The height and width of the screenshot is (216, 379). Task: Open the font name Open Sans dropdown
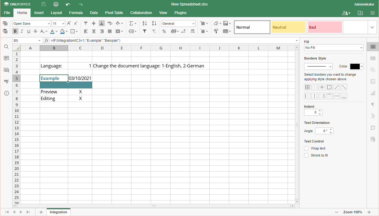coord(31,23)
